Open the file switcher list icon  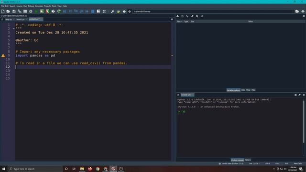coord(25,11)
